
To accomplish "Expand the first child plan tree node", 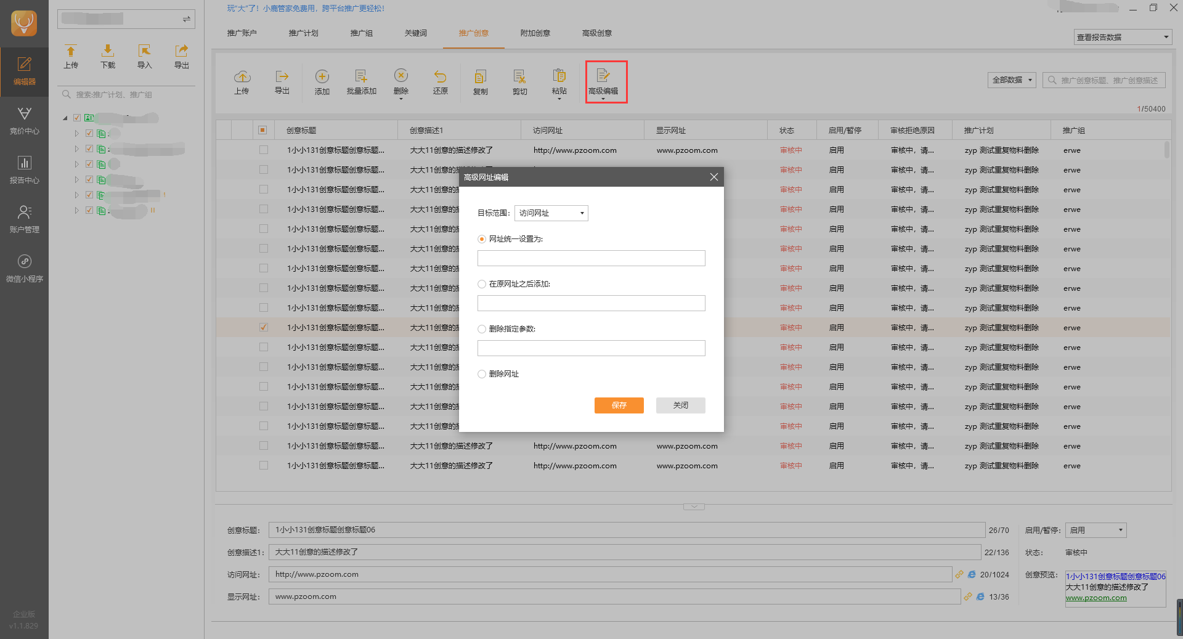I will (77, 133).
